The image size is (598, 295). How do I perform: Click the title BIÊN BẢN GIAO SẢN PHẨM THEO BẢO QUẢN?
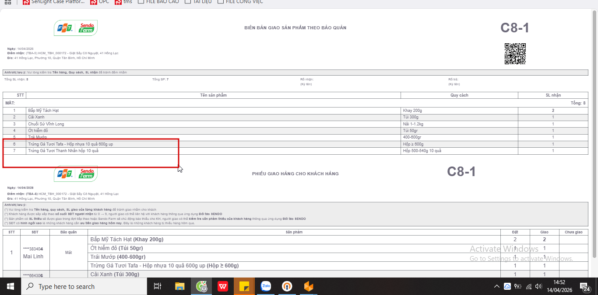click(295, 28)
